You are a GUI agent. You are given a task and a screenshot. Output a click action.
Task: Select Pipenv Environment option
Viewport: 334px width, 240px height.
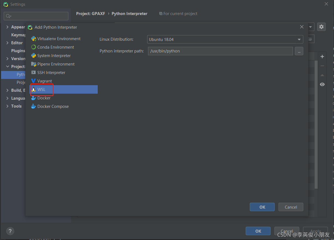[x=64, y=64]
